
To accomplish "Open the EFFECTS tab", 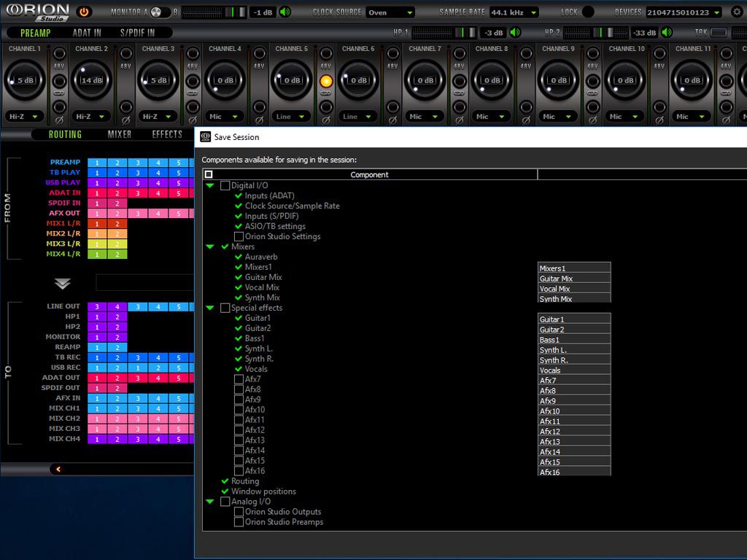I will click(167, 135).
